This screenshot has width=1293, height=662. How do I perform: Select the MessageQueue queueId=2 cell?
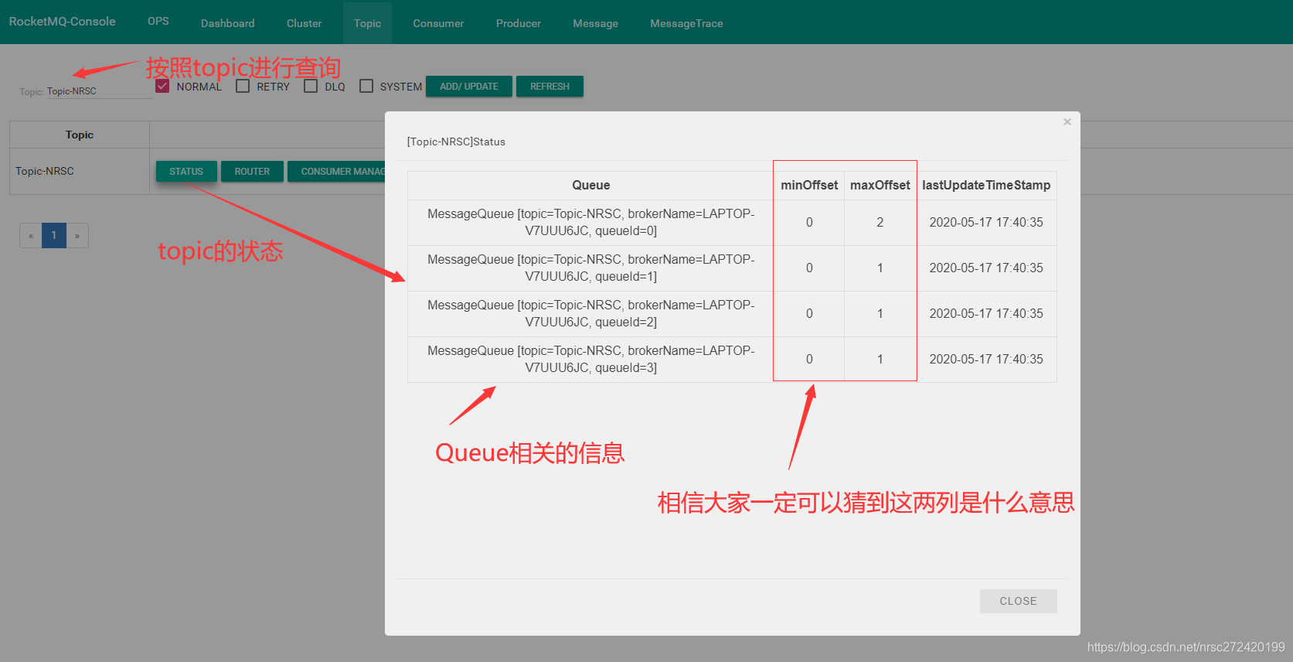[x=591, y=313]
